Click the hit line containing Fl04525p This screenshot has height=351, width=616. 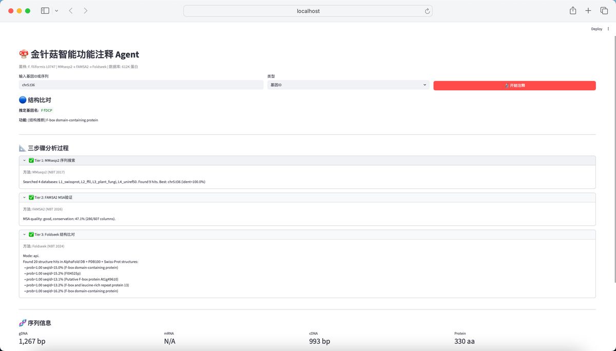52,274
